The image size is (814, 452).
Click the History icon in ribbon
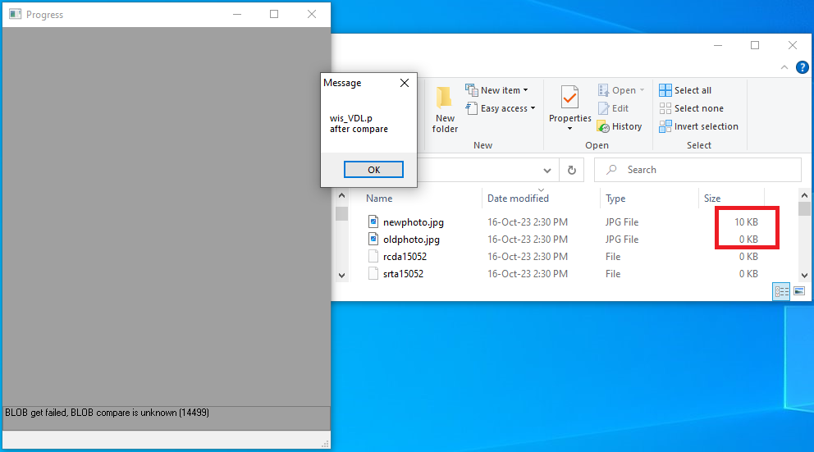603,126
